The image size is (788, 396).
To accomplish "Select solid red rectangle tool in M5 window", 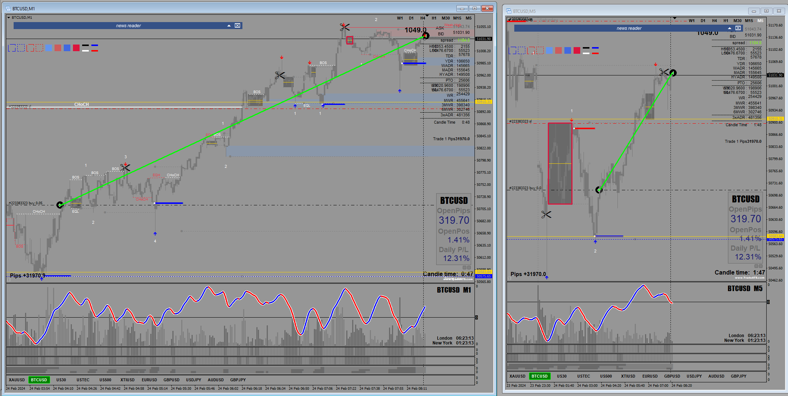I will coord(531,50).
